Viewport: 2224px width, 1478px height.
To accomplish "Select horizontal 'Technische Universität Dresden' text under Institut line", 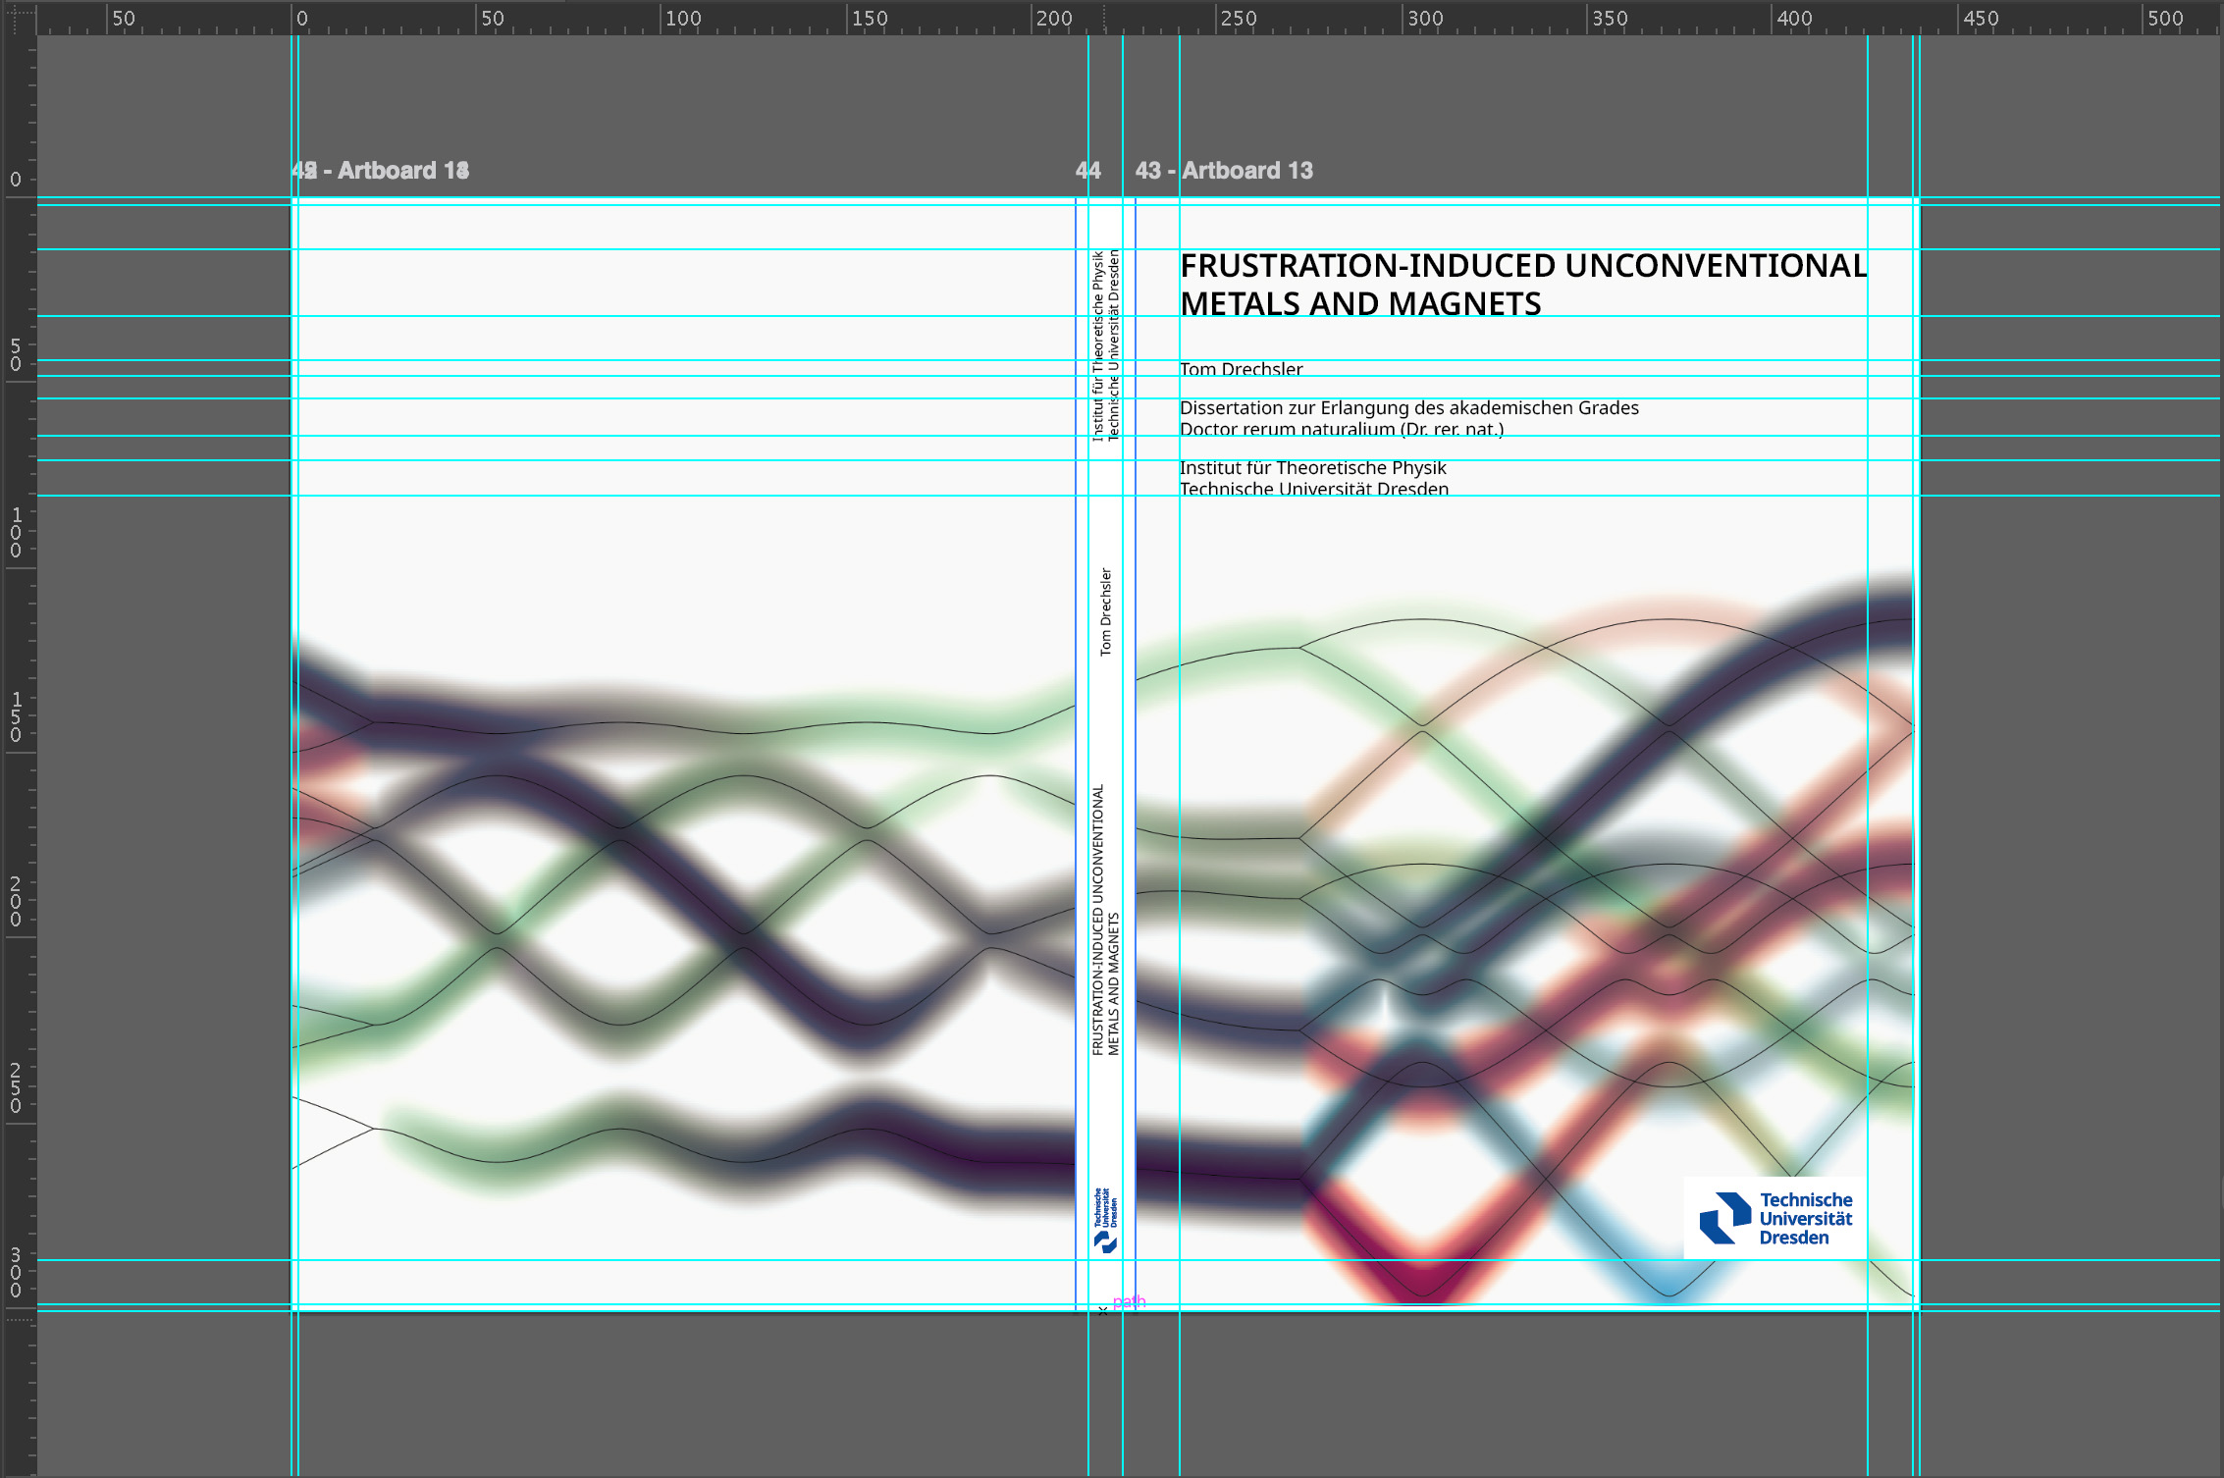I will coord(1313,489).
